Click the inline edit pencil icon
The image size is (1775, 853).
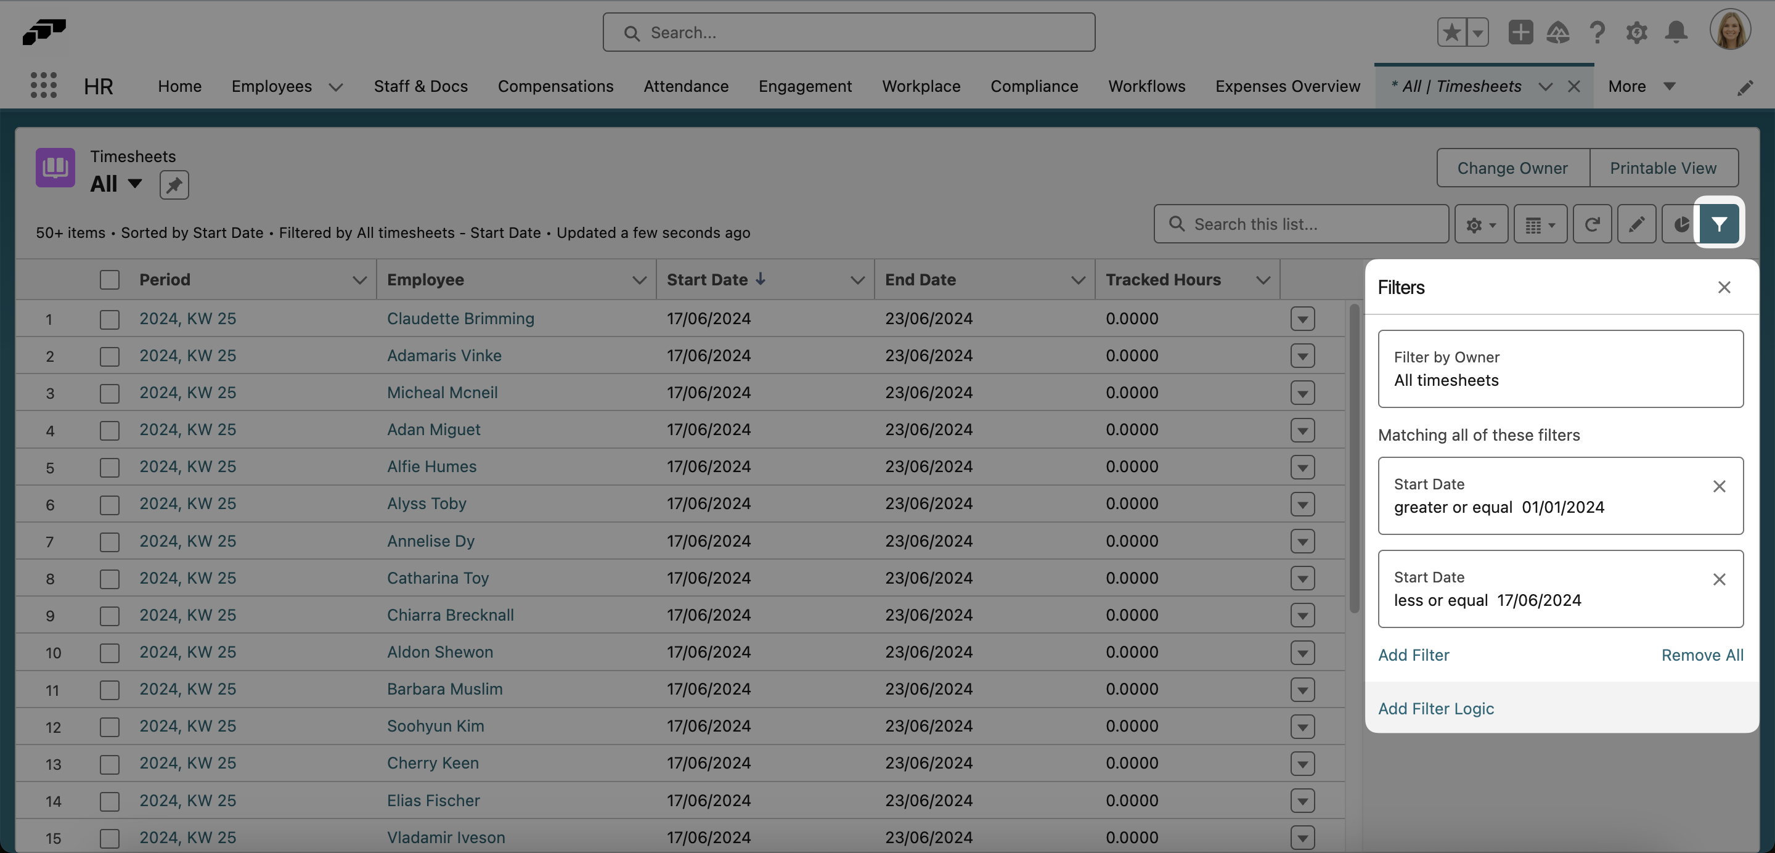1638,224
